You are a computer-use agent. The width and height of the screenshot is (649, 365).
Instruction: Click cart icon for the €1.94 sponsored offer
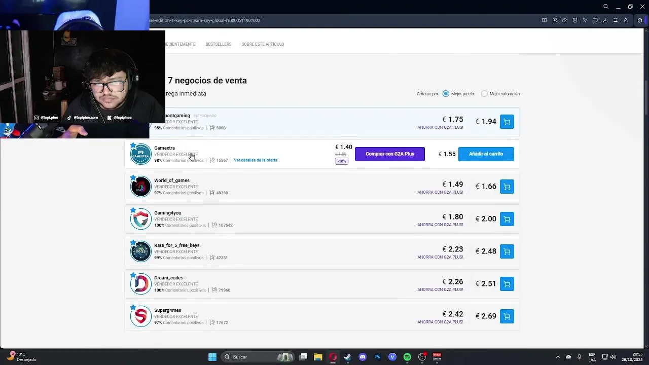click(507, 122)
